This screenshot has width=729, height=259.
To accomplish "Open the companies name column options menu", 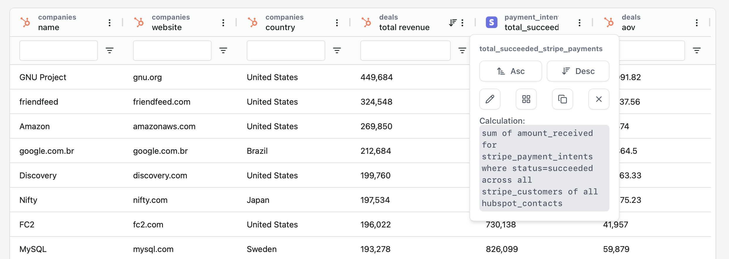I will (x=110, y=23).
